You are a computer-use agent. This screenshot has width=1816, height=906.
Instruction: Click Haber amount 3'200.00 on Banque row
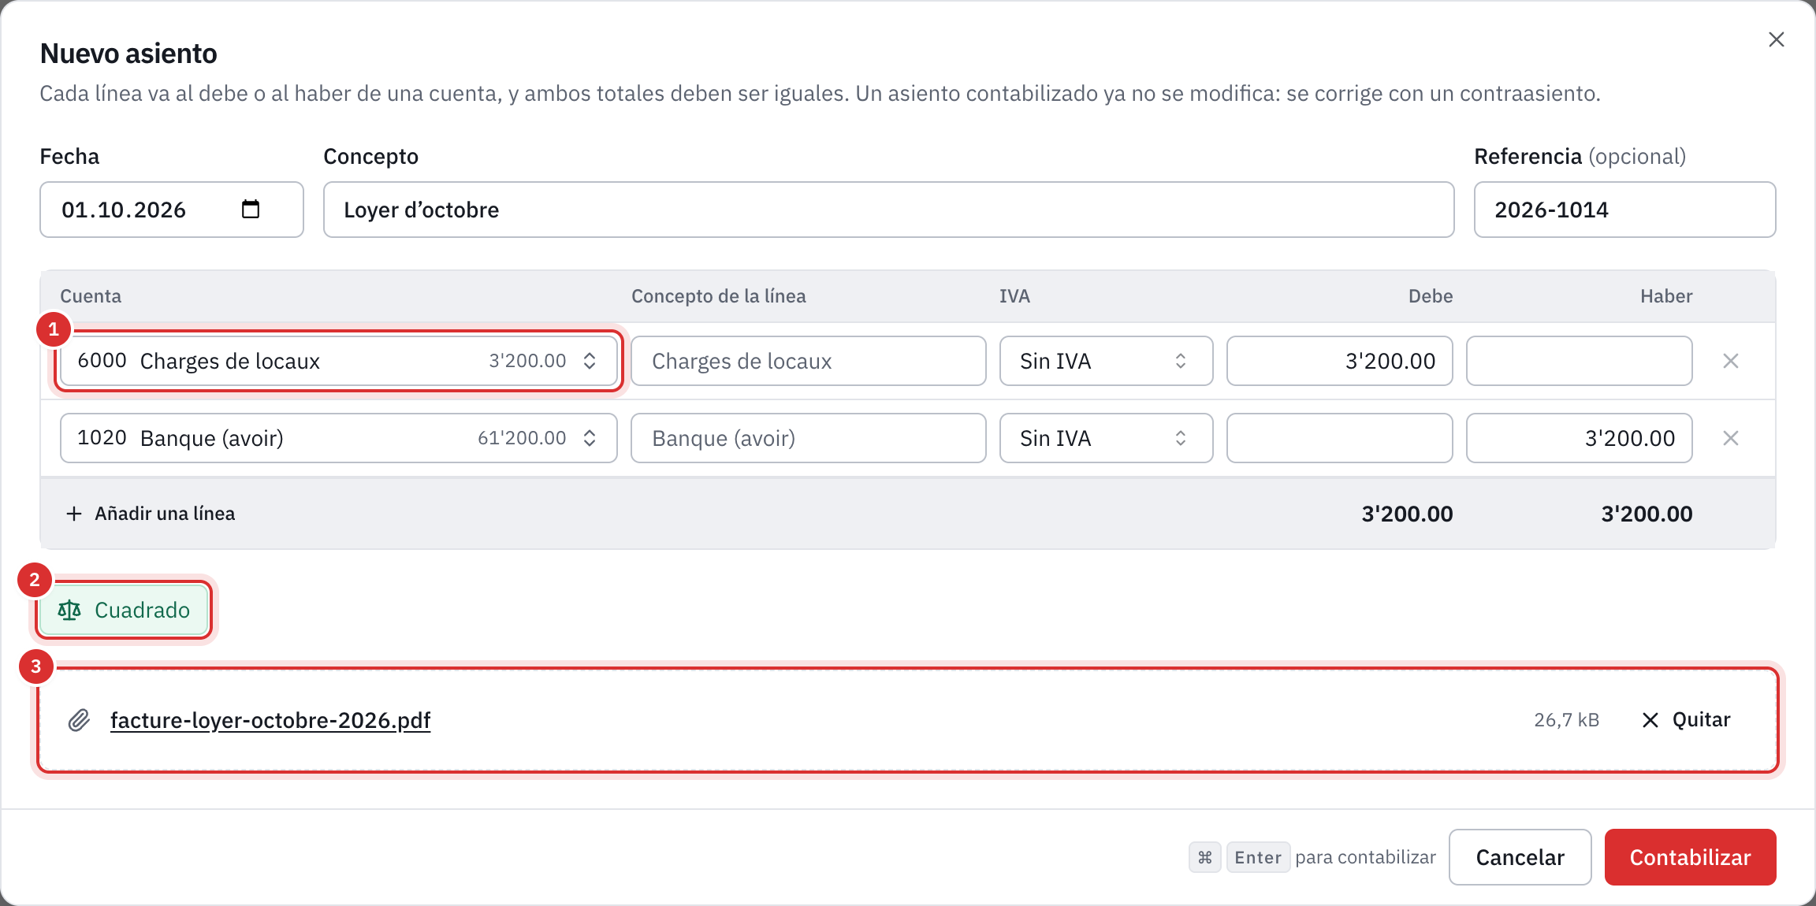click(x=1579, y=438)
